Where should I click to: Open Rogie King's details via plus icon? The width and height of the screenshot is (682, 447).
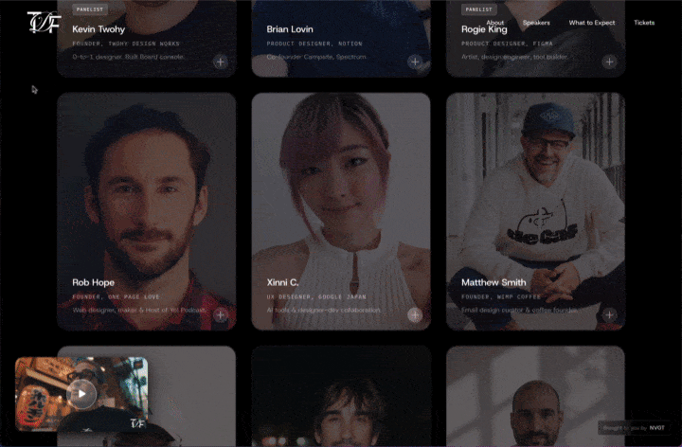609,63
